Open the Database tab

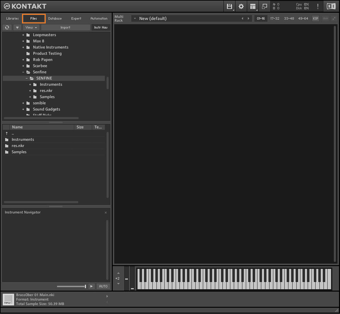tap(55, 18)
